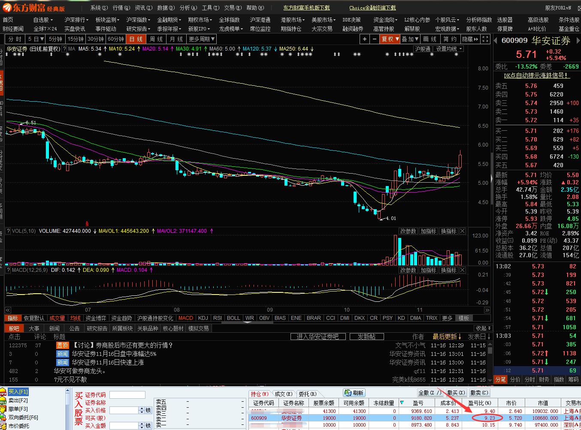Click the DK点自动提示涨跌信号 link

pyautogui.click(x=536, y=75)
